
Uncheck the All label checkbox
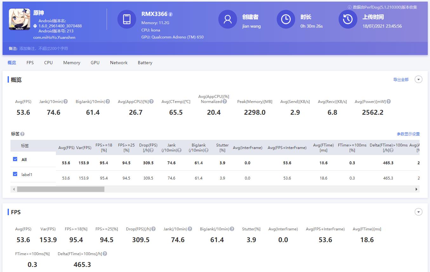(x=15, y=159)
